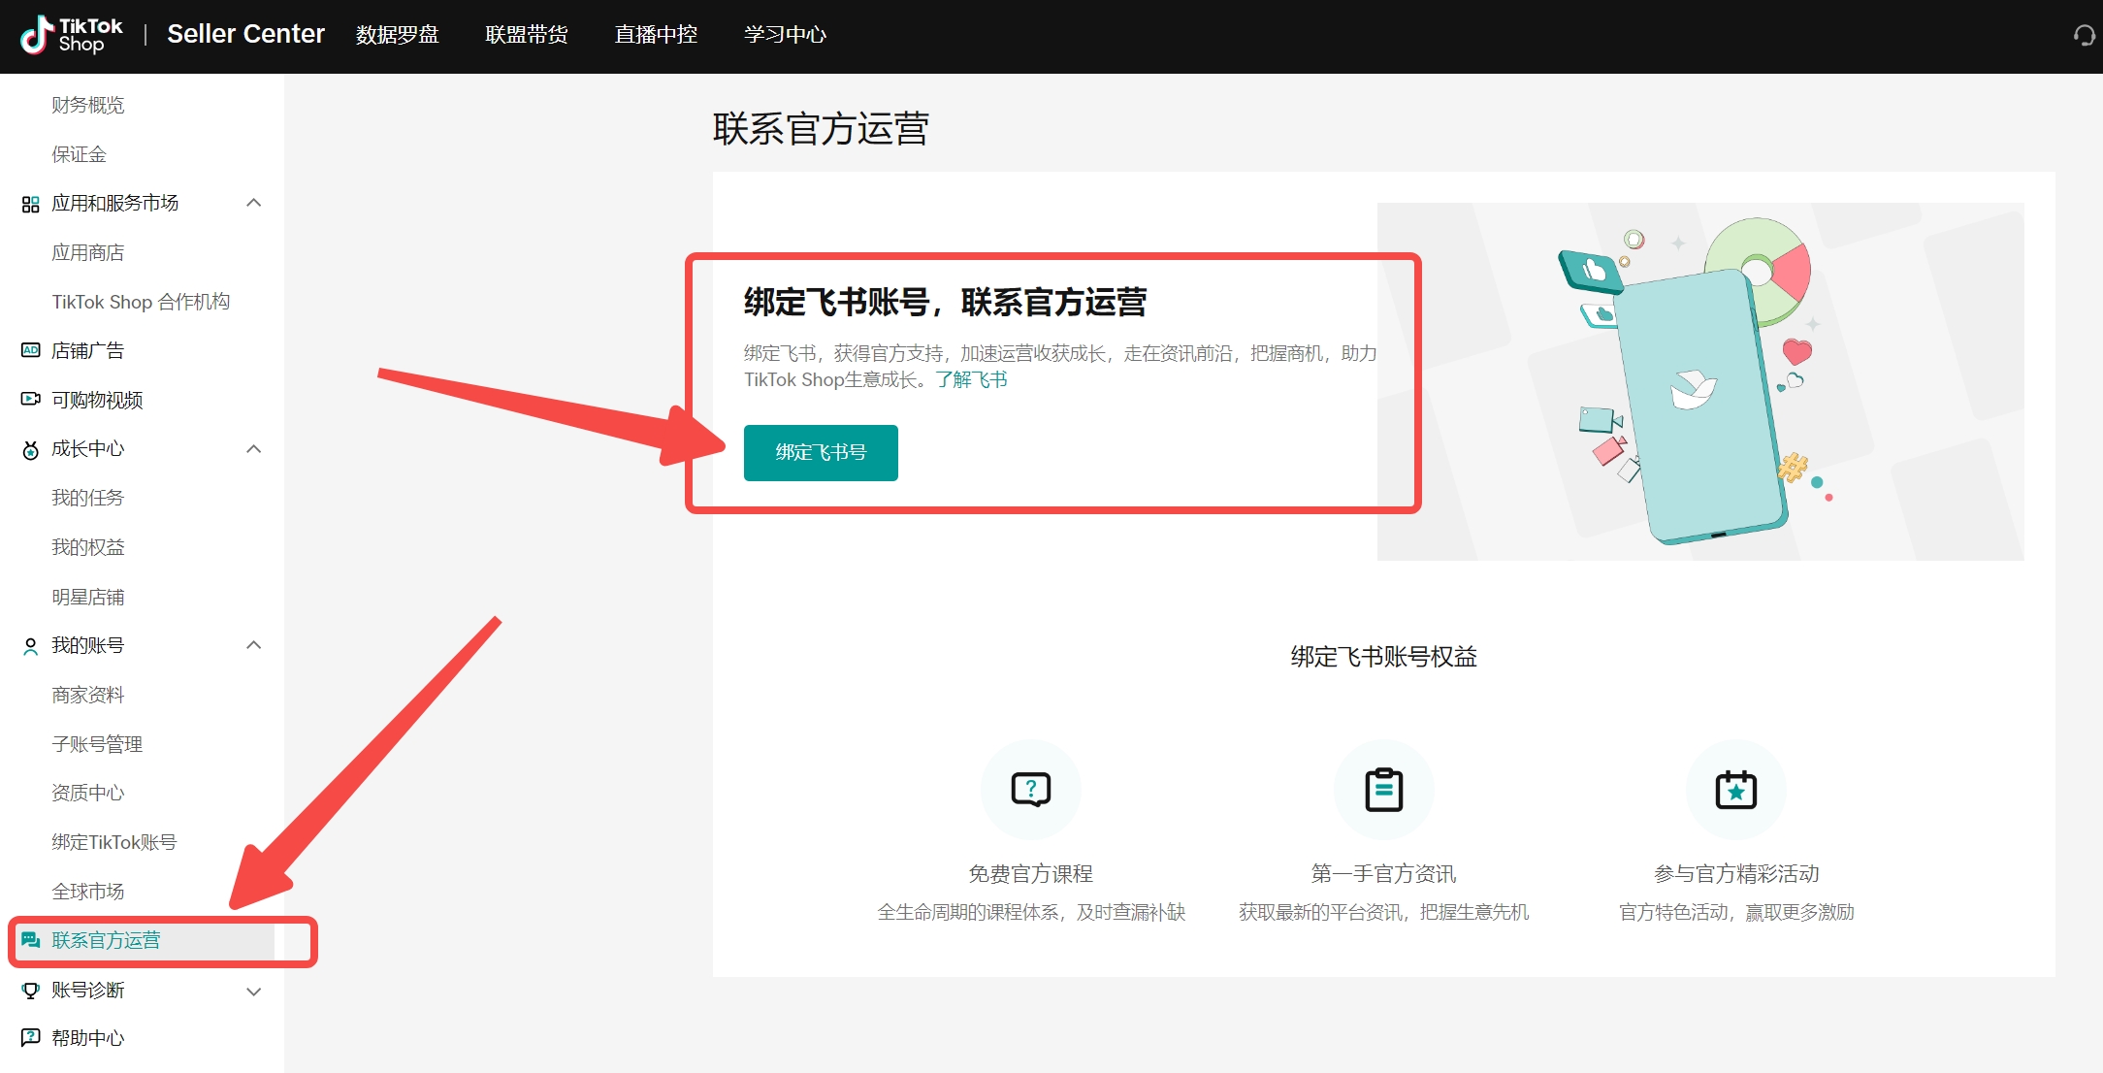The height and width of the screenshot is (1073, 2103).
Task: Click the 帮助中心 help icon
Action: point(31,1037)
